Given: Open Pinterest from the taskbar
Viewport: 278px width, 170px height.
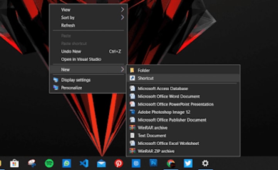Looking at the screenshot, I should click(x=119, y=163).
